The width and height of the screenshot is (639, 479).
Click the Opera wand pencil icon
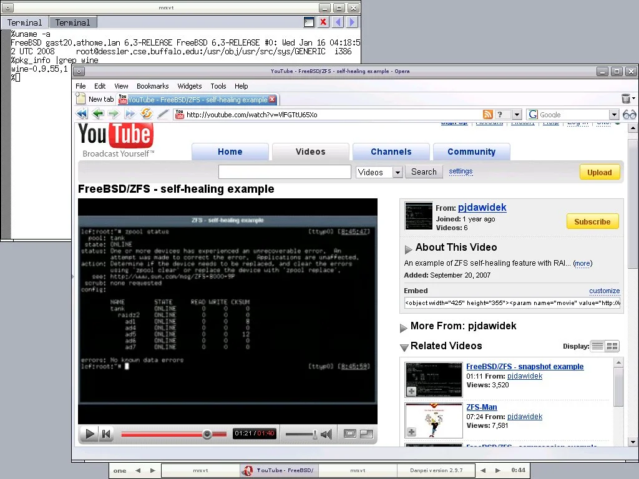tap(163, 114)
